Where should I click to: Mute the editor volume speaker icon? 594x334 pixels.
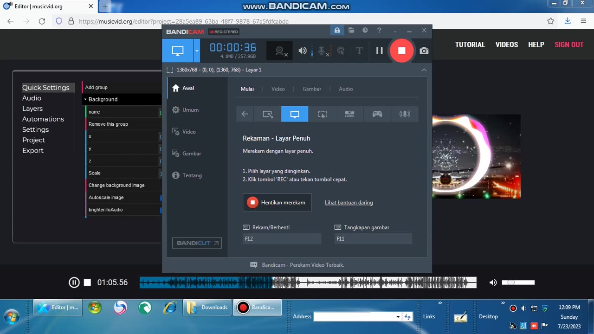tap(493, 283)
